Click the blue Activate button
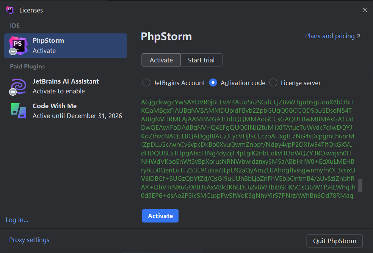 pos(160,216)
